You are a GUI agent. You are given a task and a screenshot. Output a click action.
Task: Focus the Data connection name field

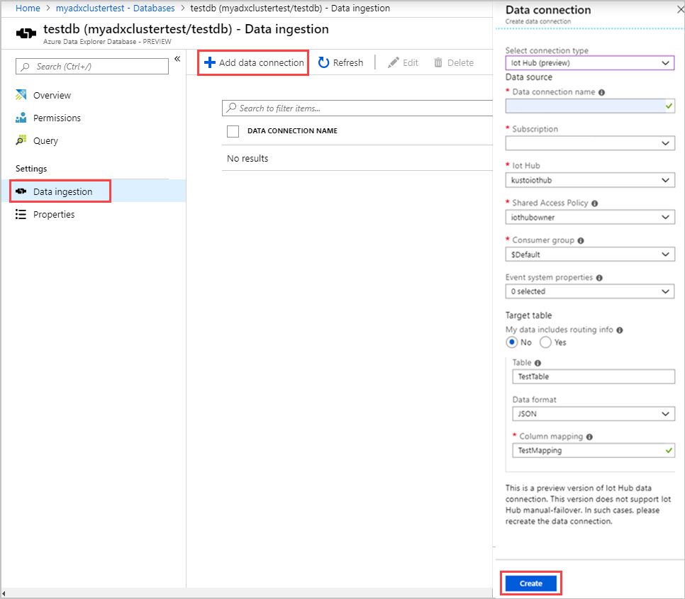tap(590, 106)
